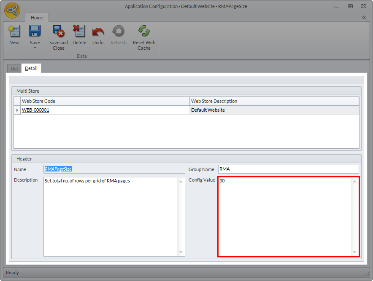This screenshot has width=373, height=281.
Task: Expand the WEB-000001 row indicator arrow
Action: (x=17, y=110)
